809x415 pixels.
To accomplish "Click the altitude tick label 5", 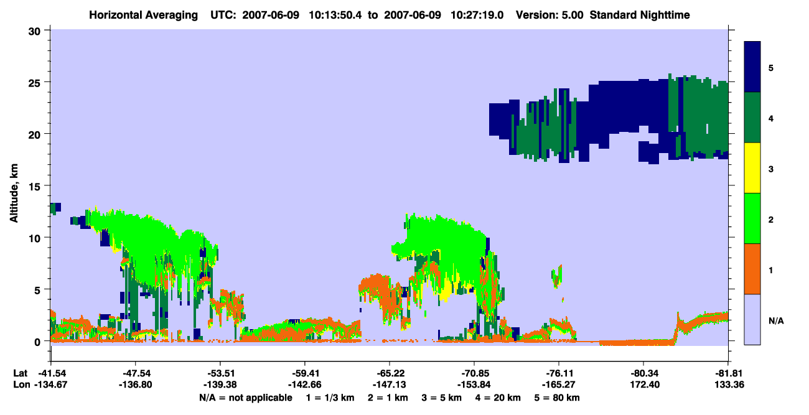I will click(39, 289).
